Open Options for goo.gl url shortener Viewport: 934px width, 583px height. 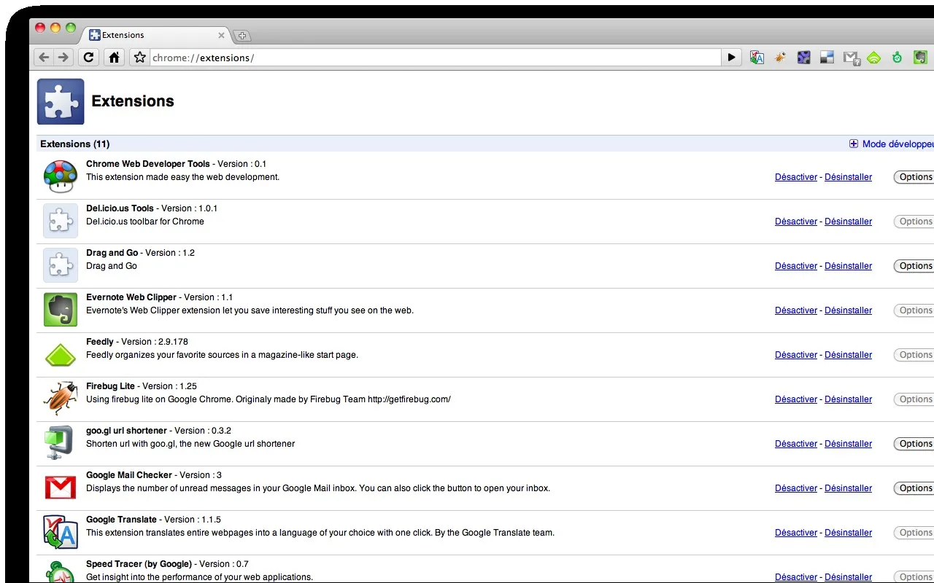coord(914,444)
